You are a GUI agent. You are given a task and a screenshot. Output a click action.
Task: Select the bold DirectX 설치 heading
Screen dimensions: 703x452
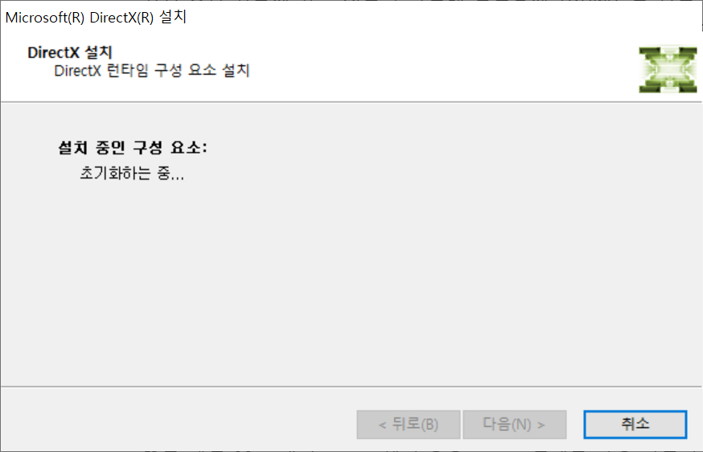click(70, 52)
